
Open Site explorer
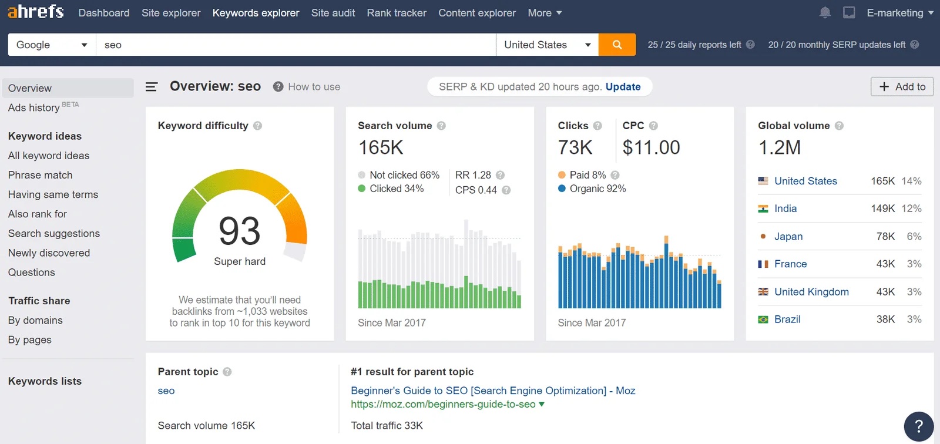171,12
